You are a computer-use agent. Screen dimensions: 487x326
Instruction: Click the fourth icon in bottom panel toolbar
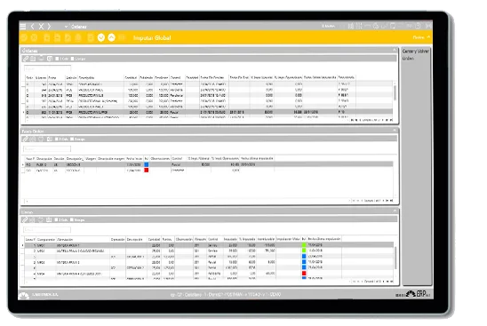click(49, 219)
